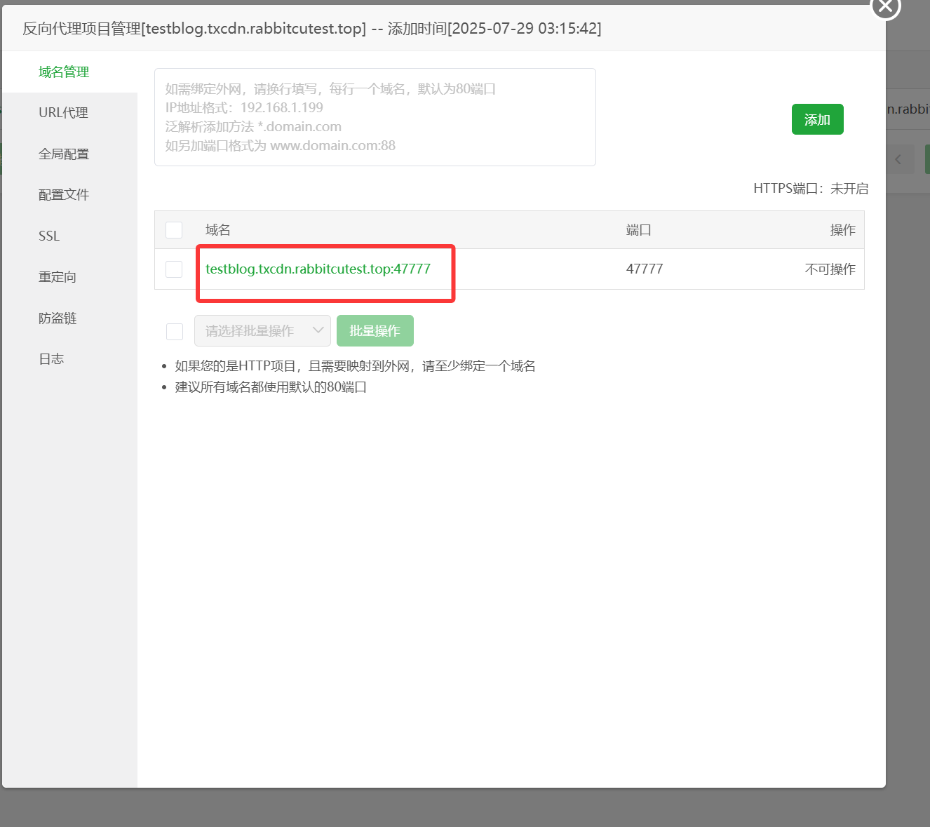Open the 日志 tab

(x=51, y=359)
